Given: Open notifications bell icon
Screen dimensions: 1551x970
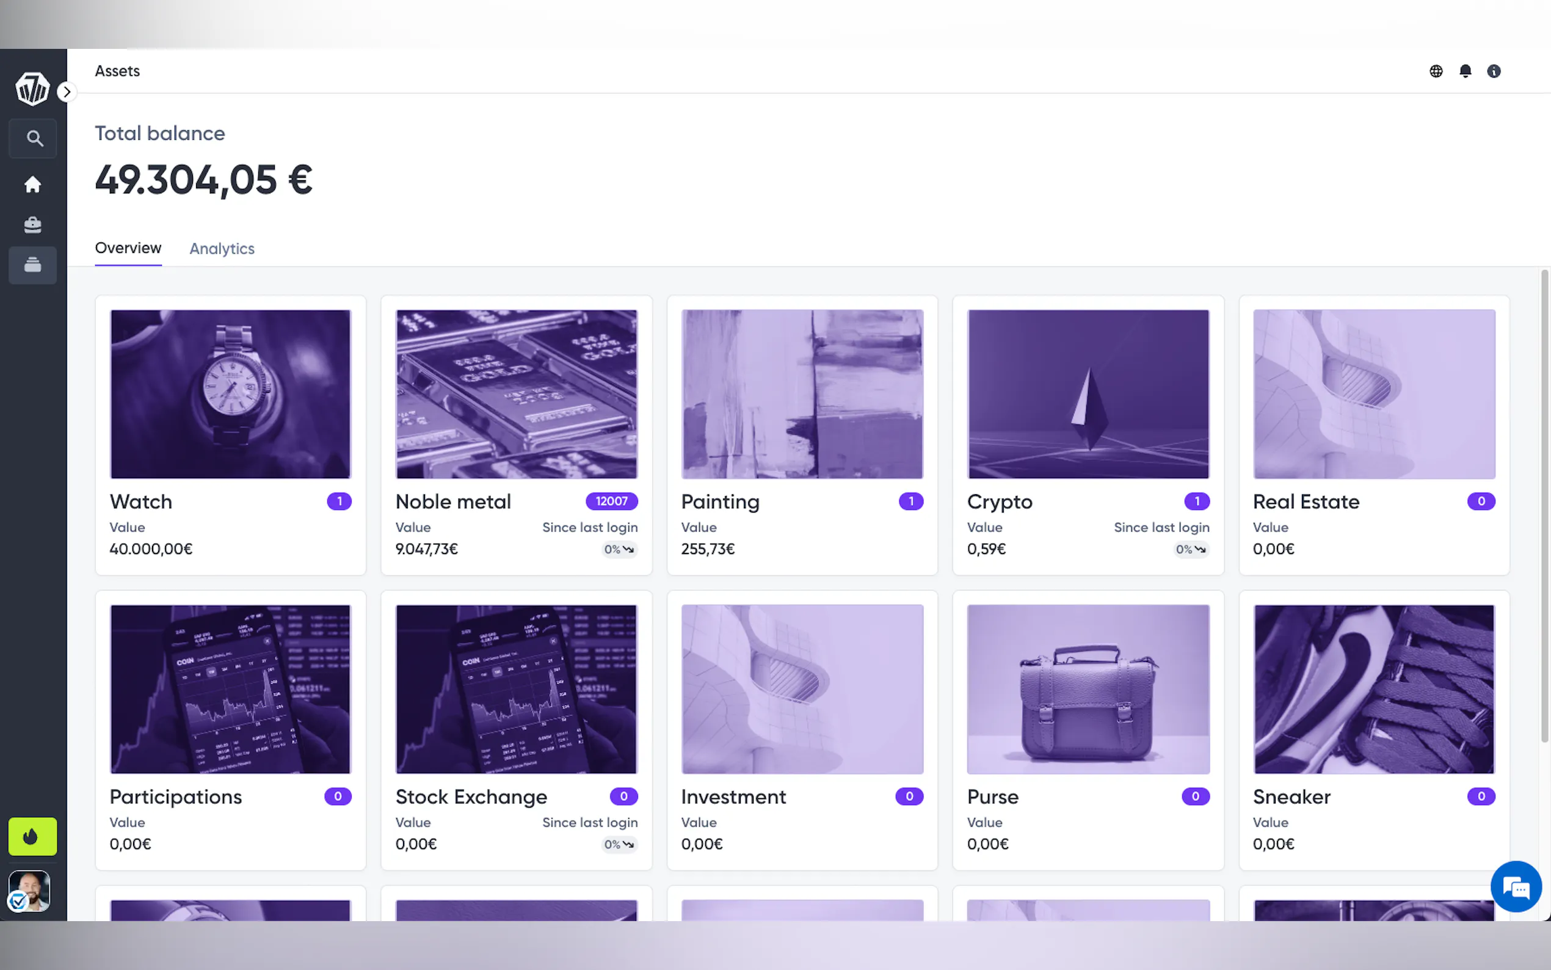Looking at the screenshot, I should (x=1465, y=71).
